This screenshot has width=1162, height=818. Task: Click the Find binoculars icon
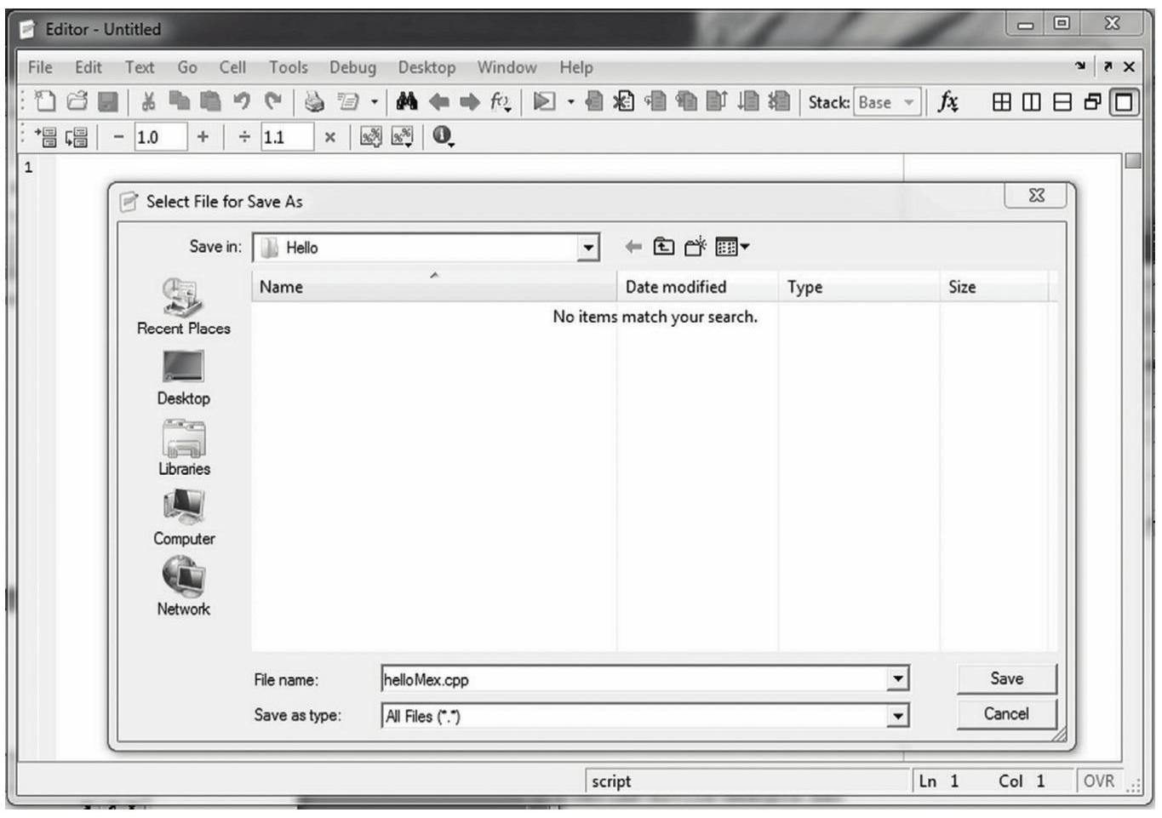pyautogui.click(x=407, y=102)
